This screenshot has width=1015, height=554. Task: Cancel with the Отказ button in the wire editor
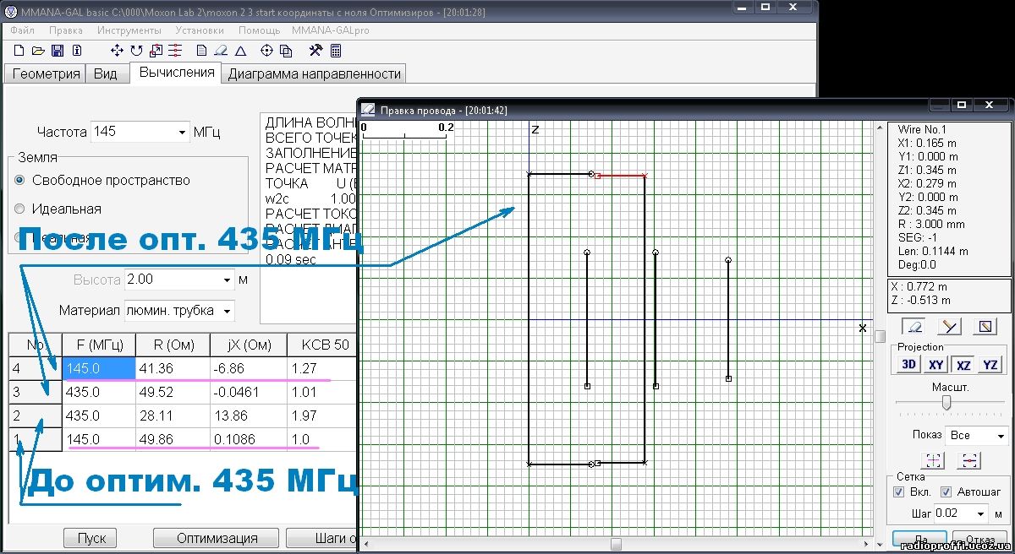[x=980, y=539]
